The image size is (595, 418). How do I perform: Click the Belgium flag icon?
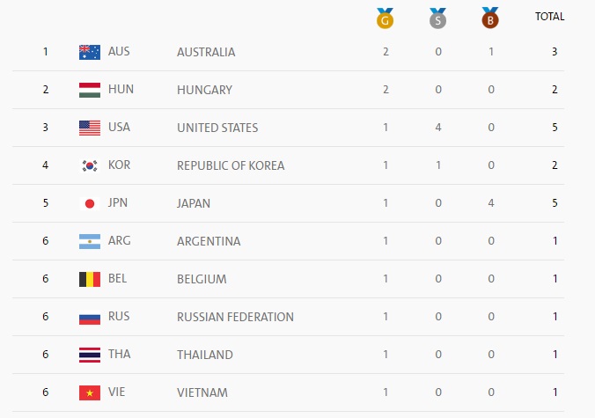point(90,279)
